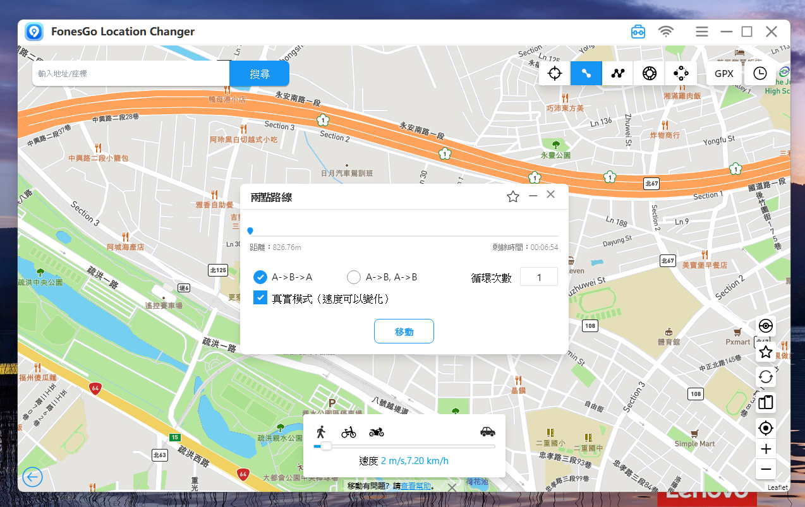Toggle the 真實模式 realistic mode checkbox
This screenshot has height=507, width=805.
coord(260,298)
